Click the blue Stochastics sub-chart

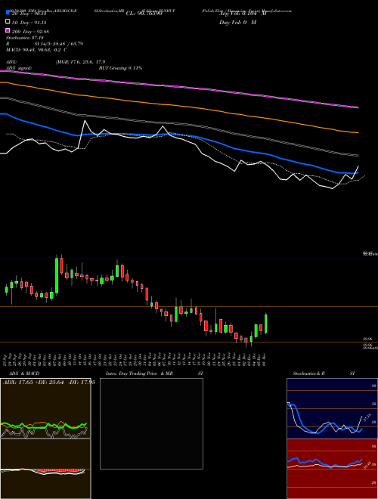click(332, 408)
